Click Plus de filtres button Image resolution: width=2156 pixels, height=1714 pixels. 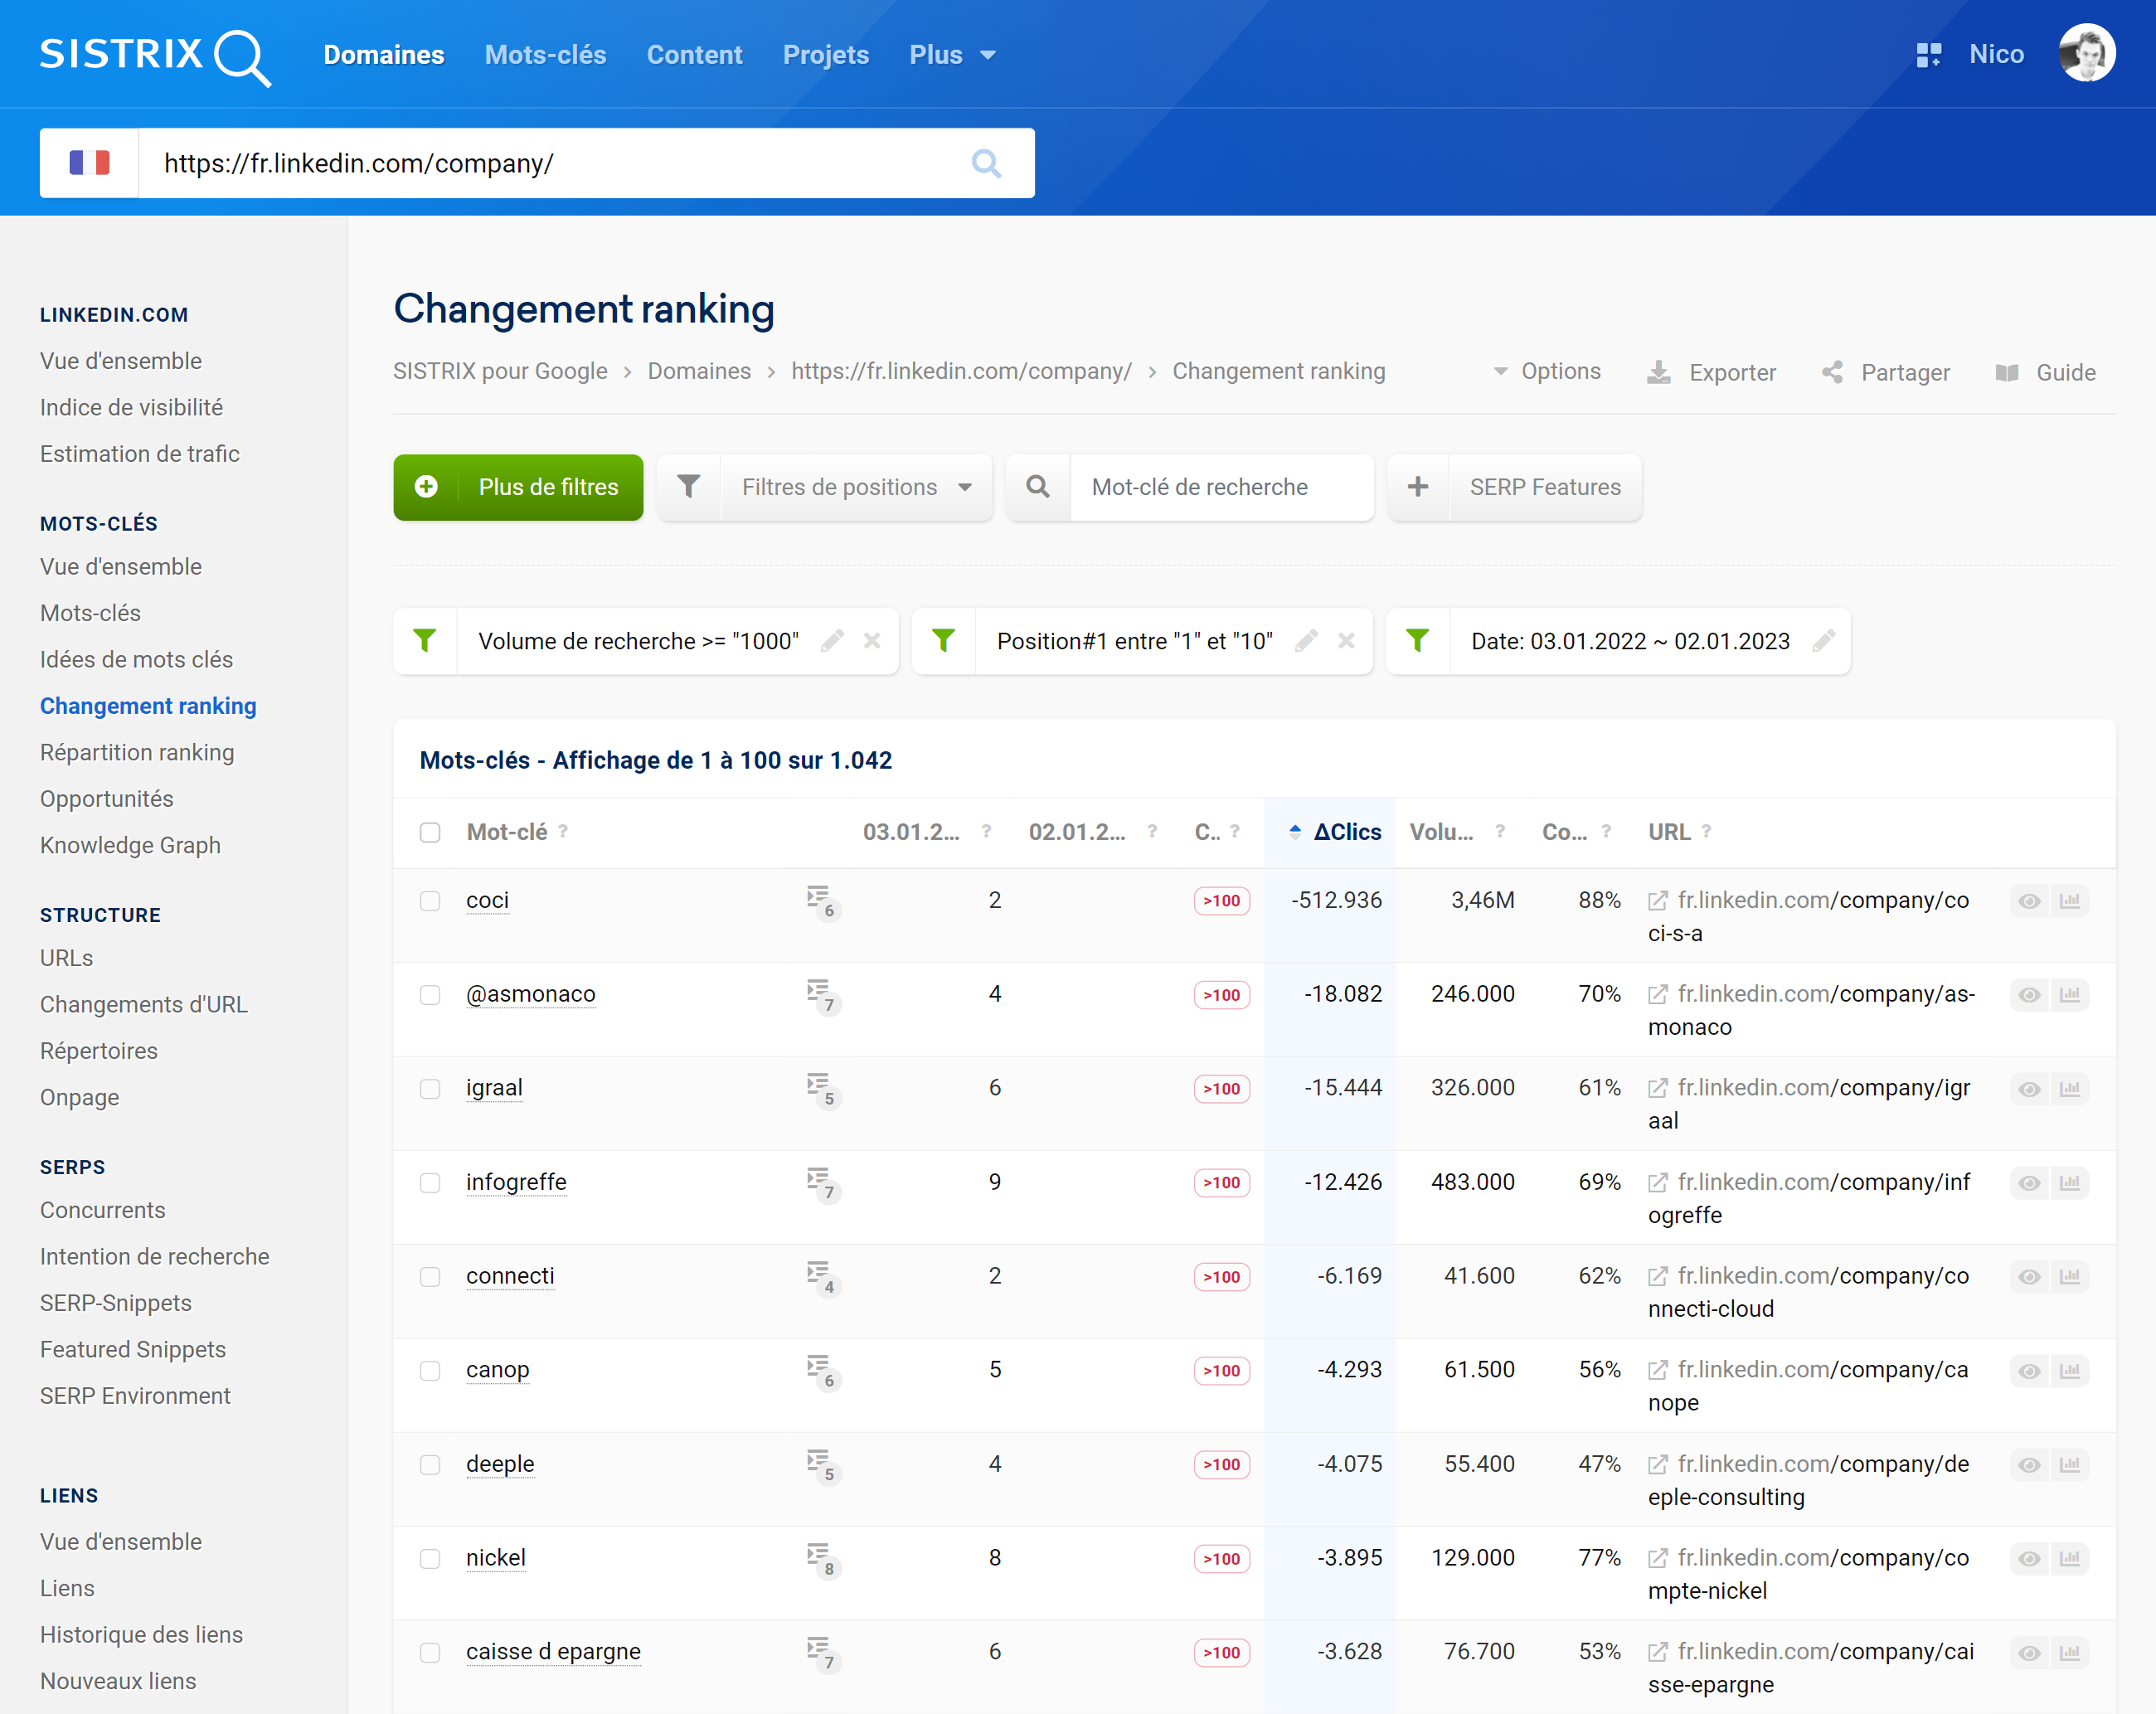click(x=518, y=487)
